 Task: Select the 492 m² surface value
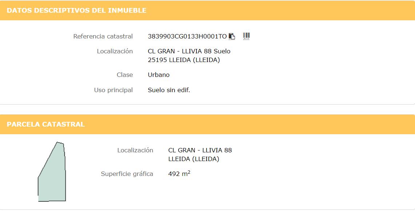179,174
